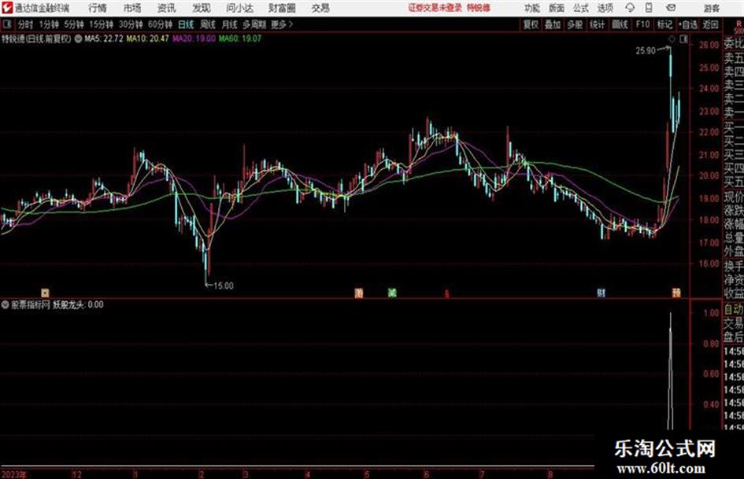The width and height of the screenshot is (744, 479).
Task: Open the 选项 menu
Action: pyautogui.click(x=605, y=8)
